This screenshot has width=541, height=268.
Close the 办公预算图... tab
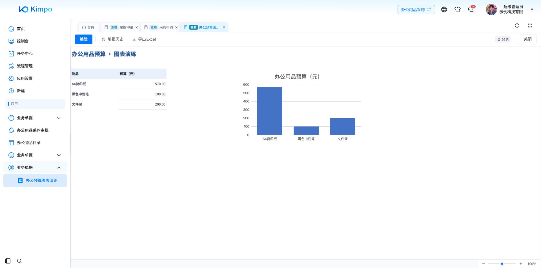coord(224,27)
